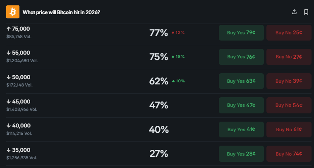This screenshot has width=314, height=168.
Task: Bookmark this Bitcoin market
Action: click(306, 12)
